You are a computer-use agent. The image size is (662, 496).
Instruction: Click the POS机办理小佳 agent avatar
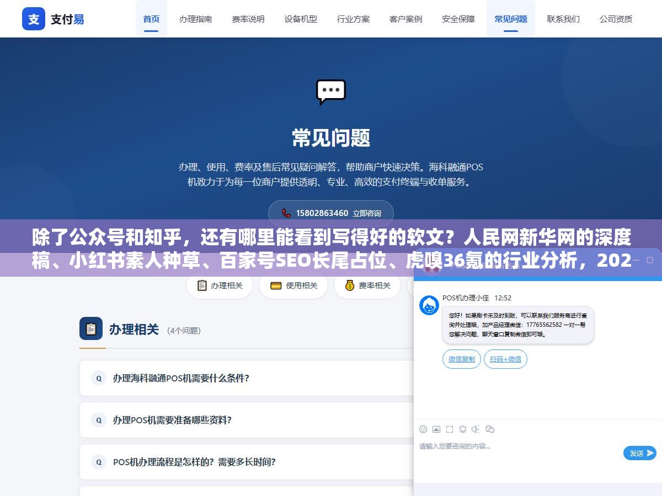(429, 305)
